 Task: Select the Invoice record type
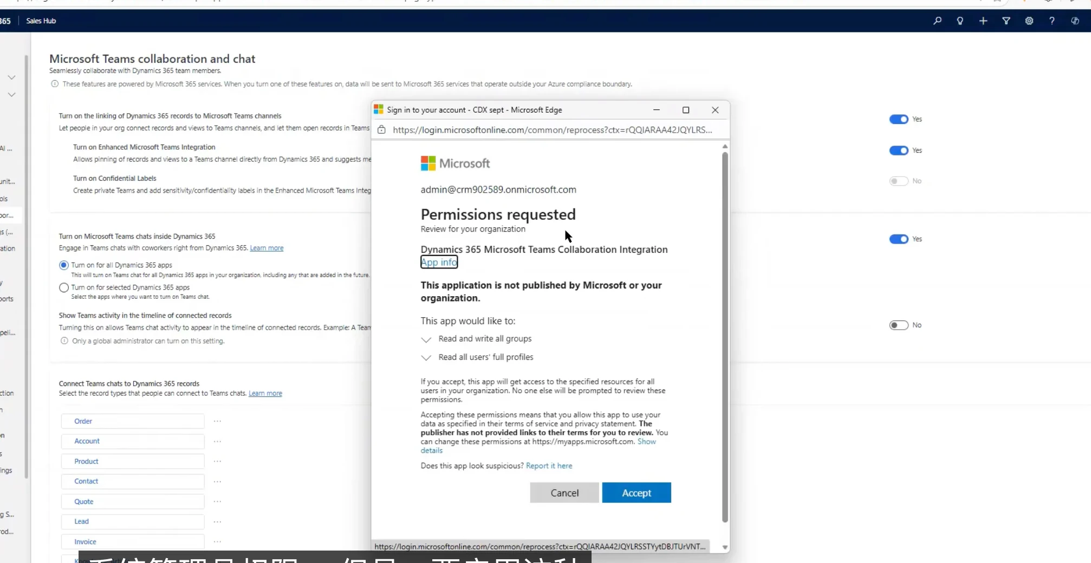[133, 541]
